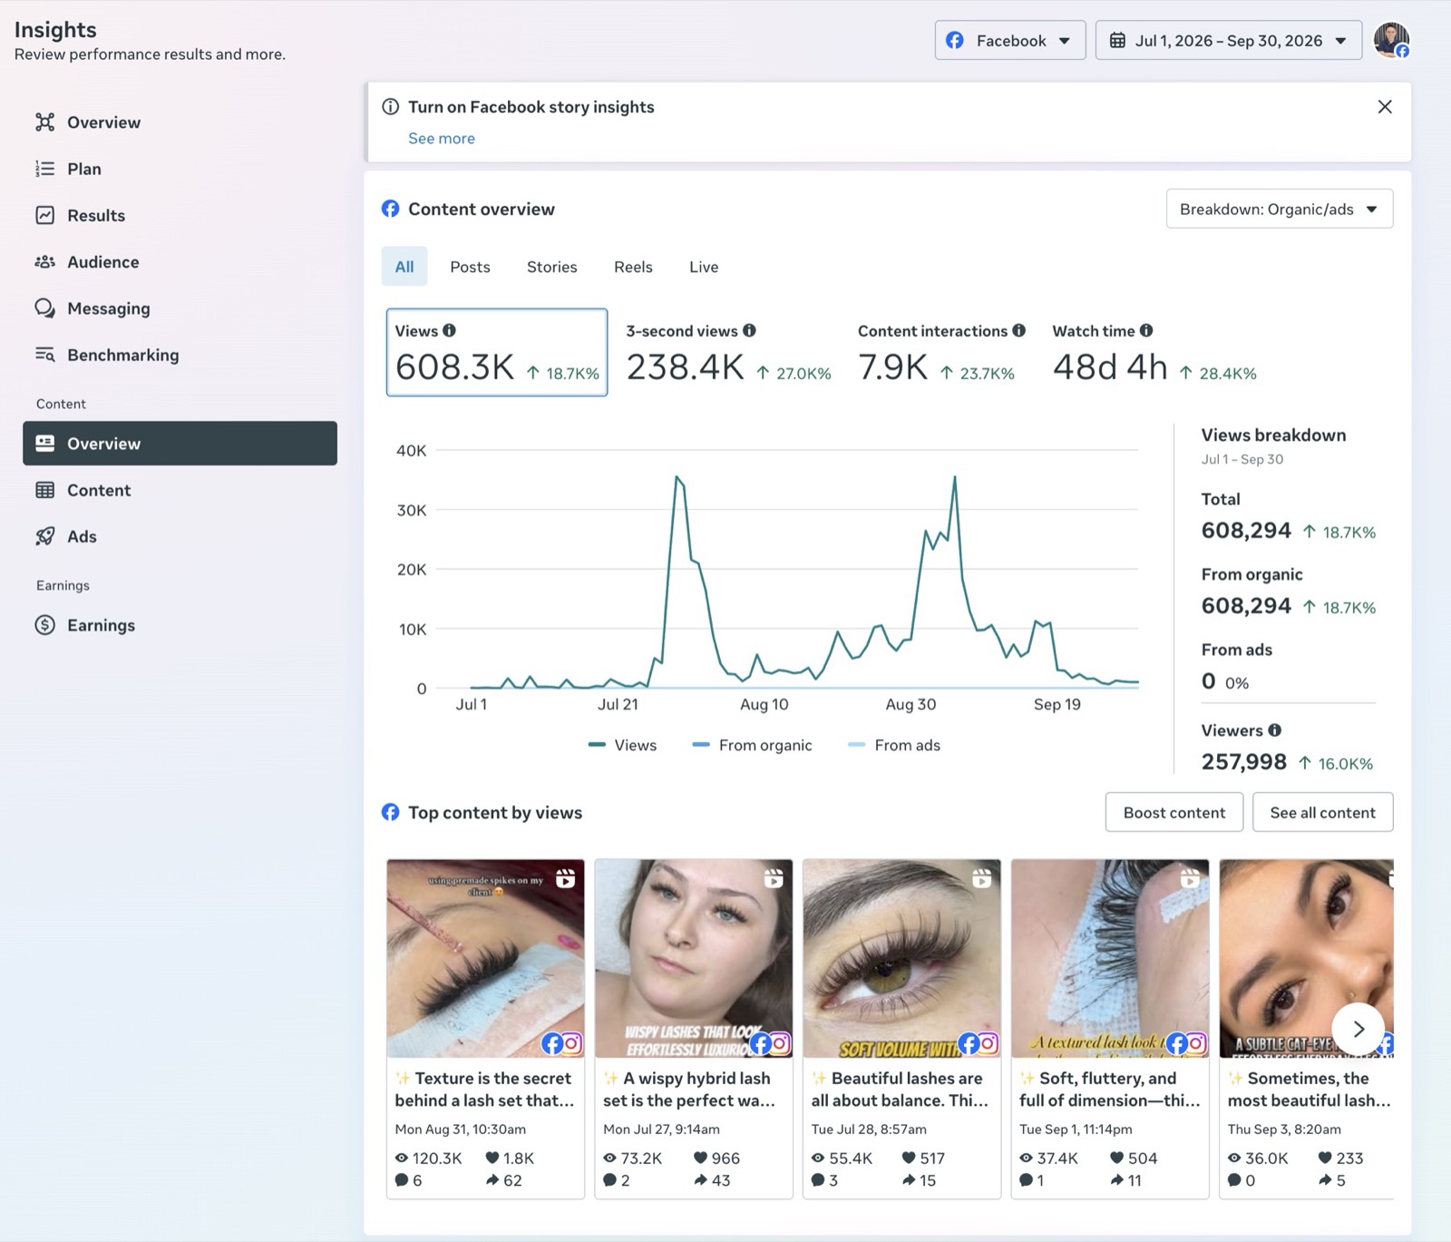Dismiss the Facebook story insights banner

pos(1385,107)
